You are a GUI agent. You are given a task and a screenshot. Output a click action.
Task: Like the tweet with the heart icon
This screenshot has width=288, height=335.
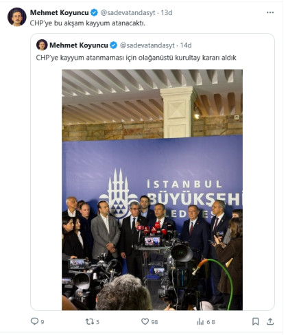click(145, 321)
